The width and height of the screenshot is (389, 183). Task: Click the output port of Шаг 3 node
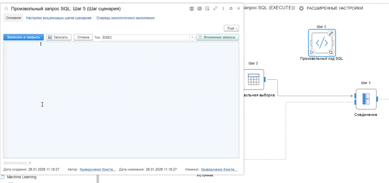pos(377,99)
